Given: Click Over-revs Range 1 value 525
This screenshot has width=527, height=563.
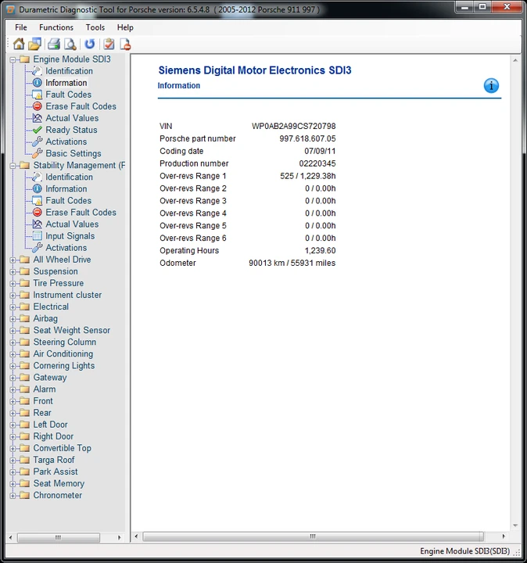Looking at the screenshot, I should tap(287, 176).
